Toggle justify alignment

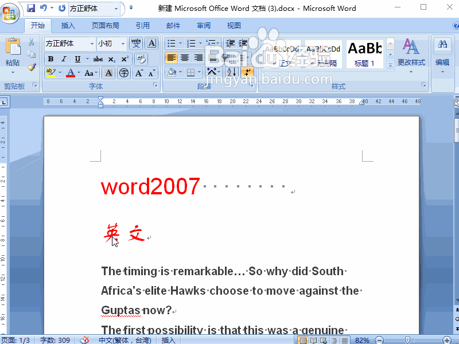(213, 58)
